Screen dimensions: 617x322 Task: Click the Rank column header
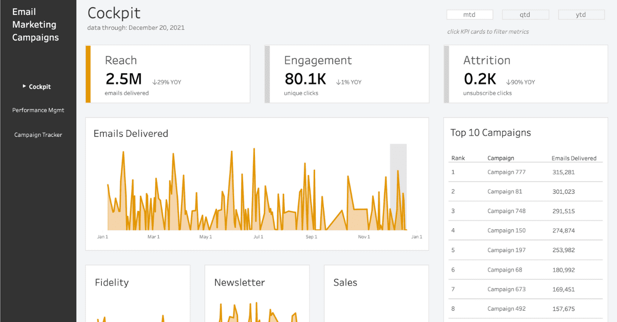(x=458, y=158)
